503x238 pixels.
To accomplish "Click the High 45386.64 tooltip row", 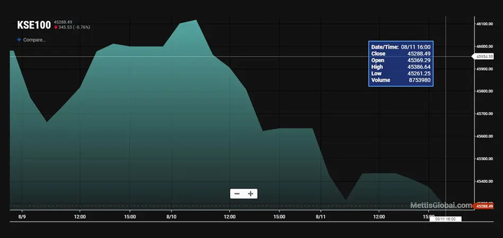I will pos(401,67).
